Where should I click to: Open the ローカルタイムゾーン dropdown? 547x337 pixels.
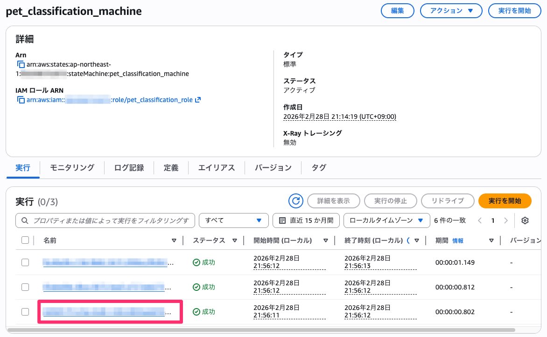tap(386, 220)
